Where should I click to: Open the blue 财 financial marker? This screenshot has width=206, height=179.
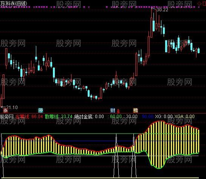[113, 111]
